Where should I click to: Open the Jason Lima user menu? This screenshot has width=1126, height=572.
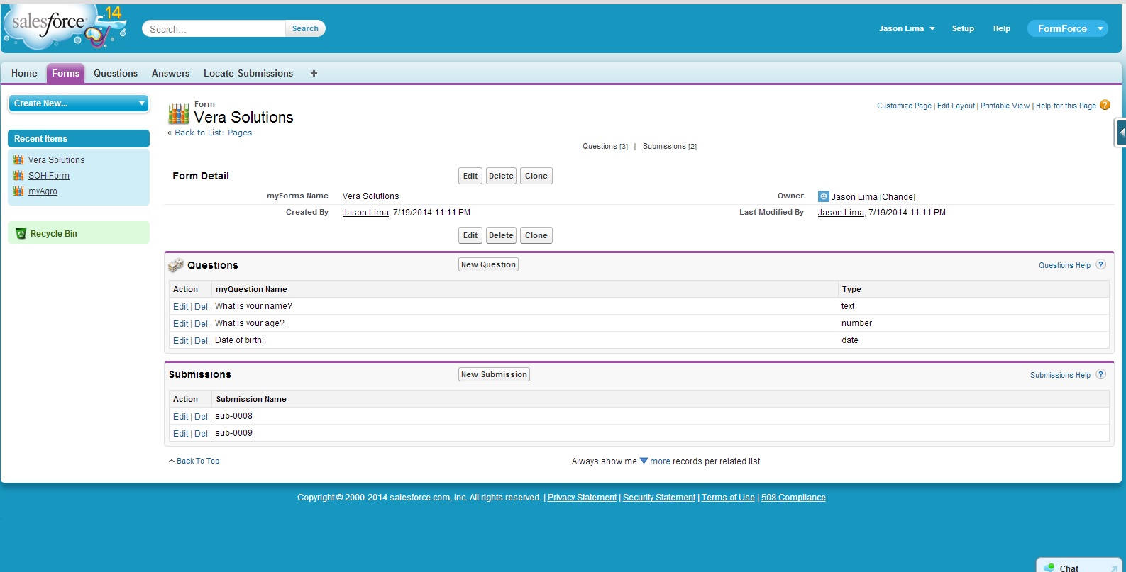point(907,28)
